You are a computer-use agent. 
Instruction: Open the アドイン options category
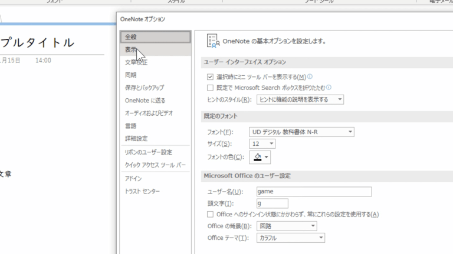point(156,179)
